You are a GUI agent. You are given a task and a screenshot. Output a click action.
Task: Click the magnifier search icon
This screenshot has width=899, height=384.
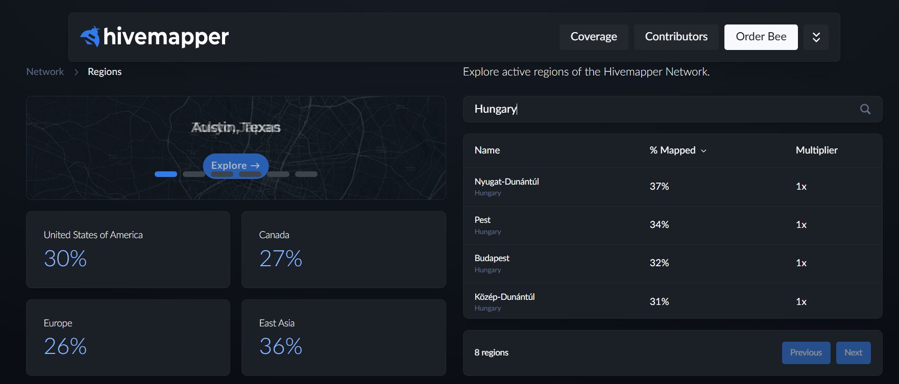point(865,109)
